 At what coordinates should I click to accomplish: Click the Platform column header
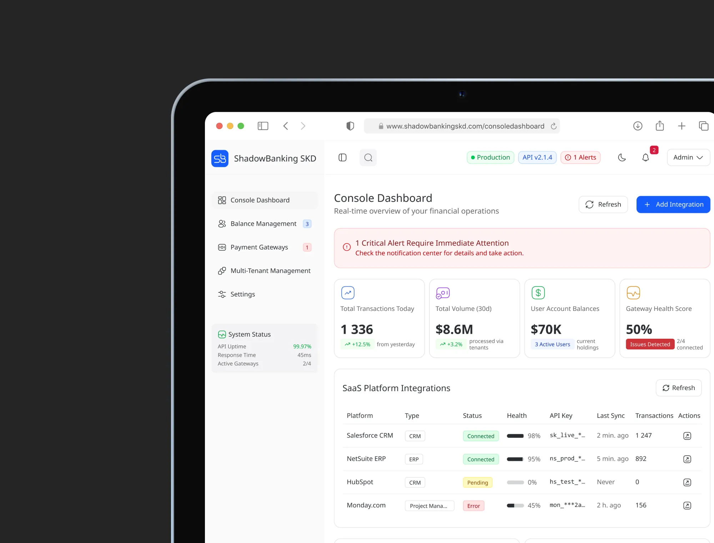click(x=359, y=415)
